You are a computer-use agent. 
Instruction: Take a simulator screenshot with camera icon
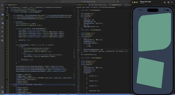[168, 2]
